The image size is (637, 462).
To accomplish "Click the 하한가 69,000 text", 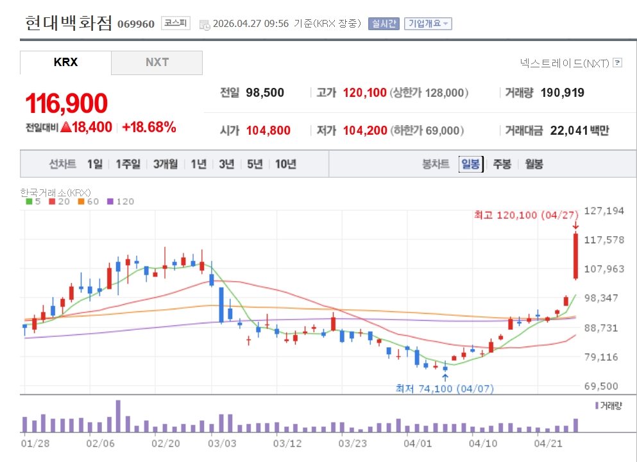I will pyautogui.click(x=427, y=130).
